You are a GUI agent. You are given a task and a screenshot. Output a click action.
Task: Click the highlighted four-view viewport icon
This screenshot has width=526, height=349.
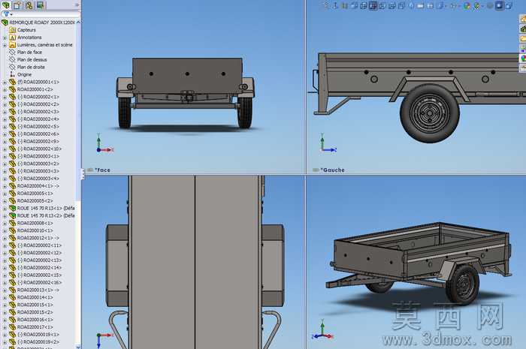pos(373,6)
